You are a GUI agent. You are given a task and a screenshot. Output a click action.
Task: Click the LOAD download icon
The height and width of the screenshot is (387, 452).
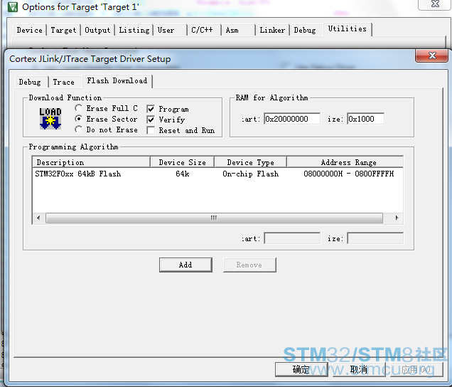click(50, 118)
